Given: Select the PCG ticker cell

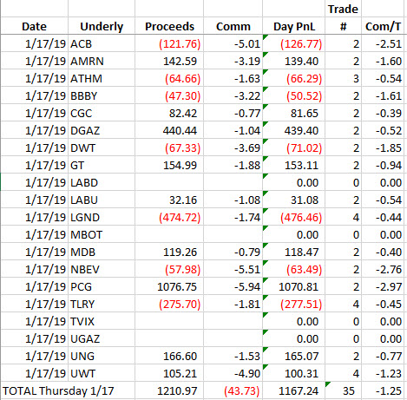Looking at the screenshot, I should [102, 286].
